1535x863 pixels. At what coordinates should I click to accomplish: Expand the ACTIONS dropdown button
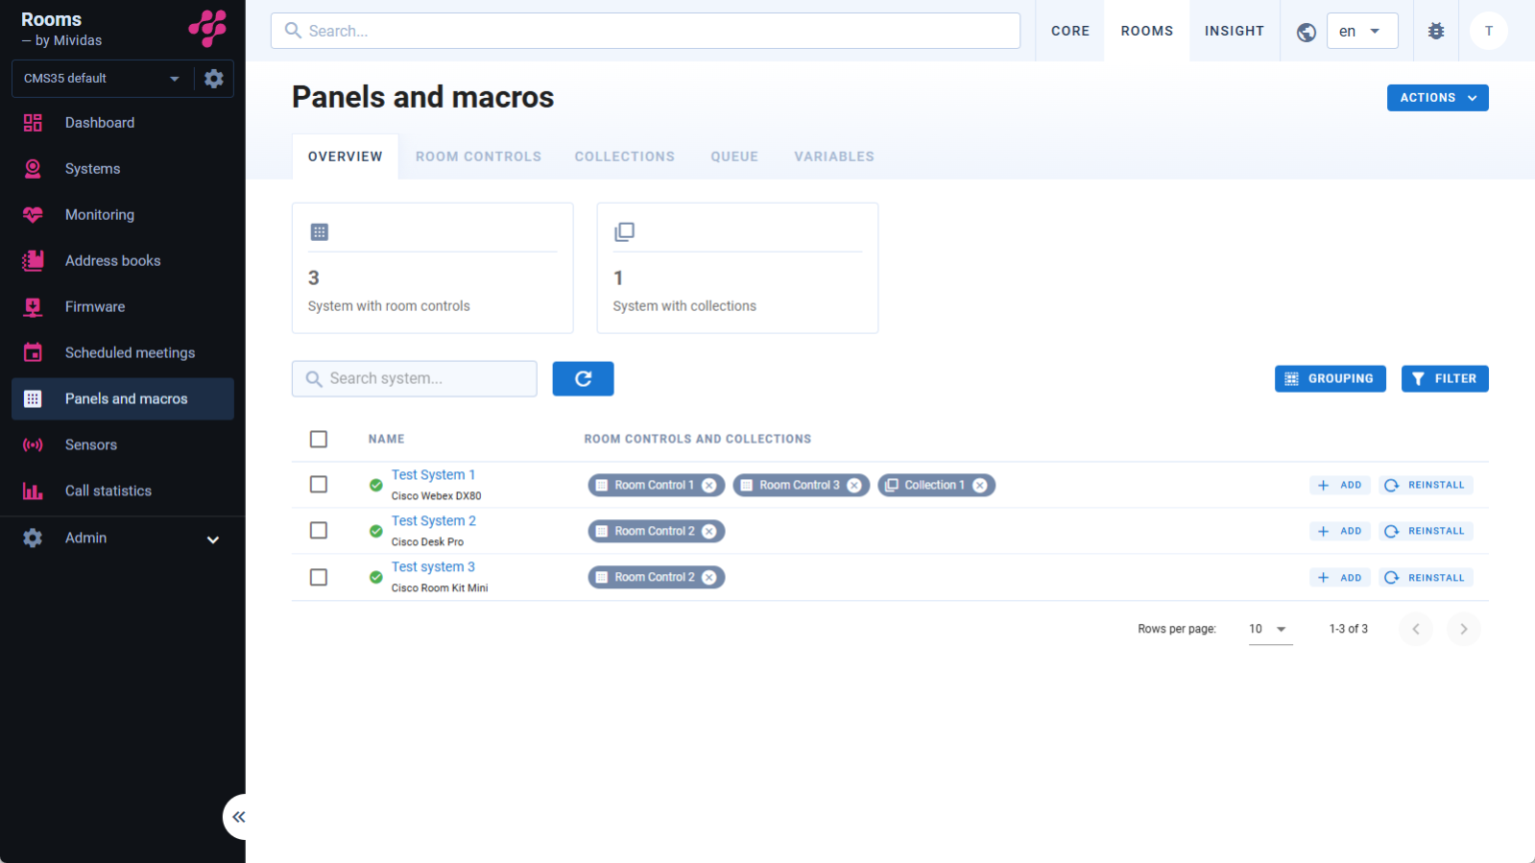click(x=1437, y=98)
